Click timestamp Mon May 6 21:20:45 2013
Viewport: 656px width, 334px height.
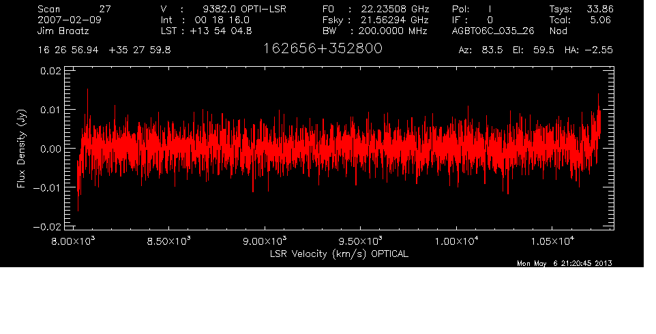tap(565, 263)
